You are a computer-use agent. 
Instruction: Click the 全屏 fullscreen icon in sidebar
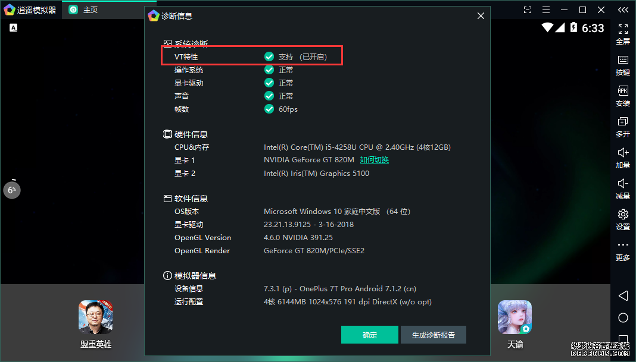pos(623,34)
